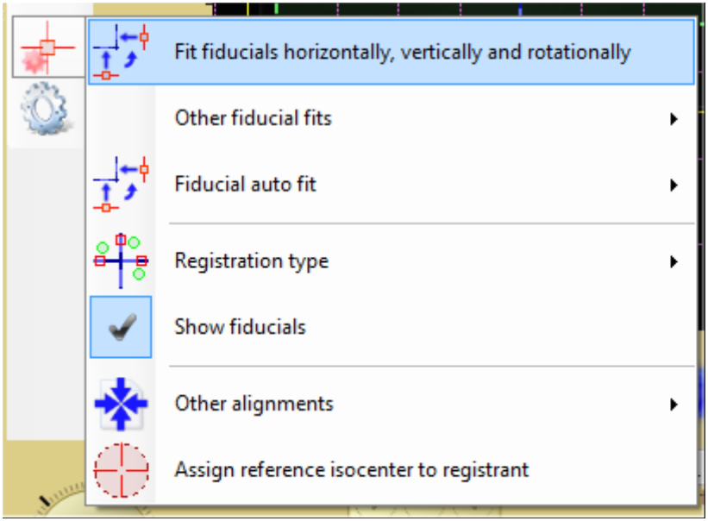This screenshot has height=521, width=708.
Task: Choose the Other alignments menu entry
Action: pyautogui.click(x=392, y=404)
